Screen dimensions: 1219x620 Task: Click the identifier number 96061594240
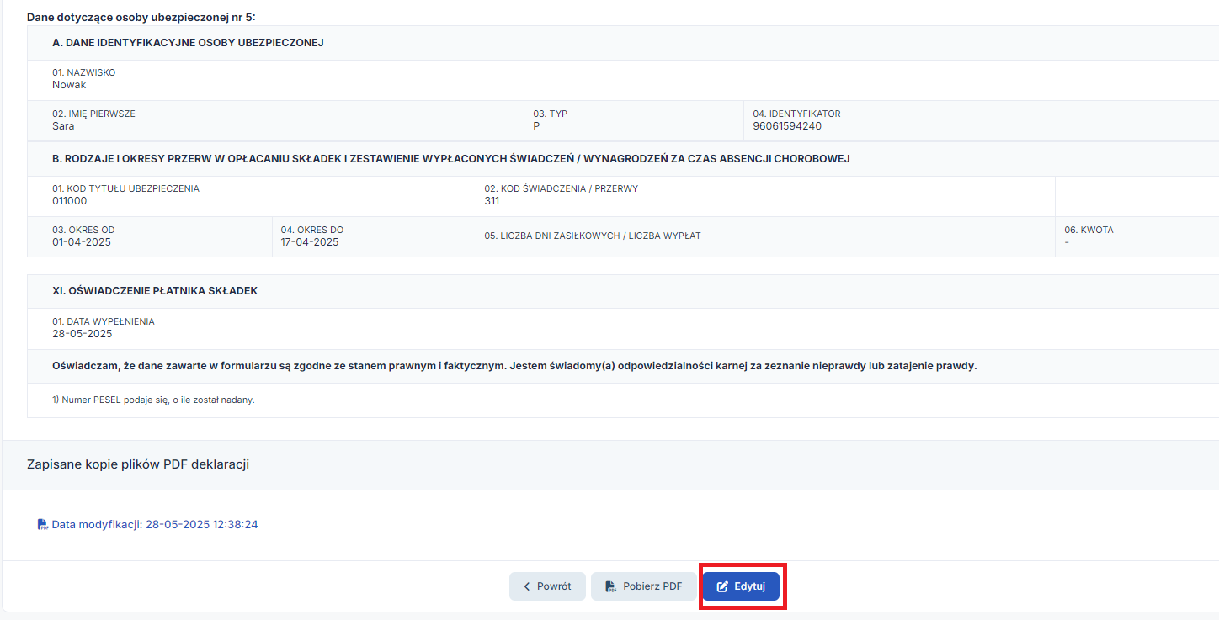click(787, 126)
